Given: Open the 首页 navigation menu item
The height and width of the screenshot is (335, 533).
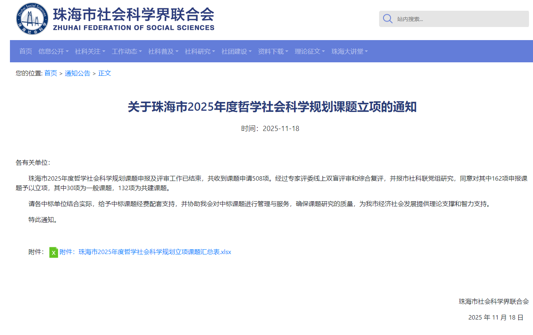Looking at the screenshot, I should pyautogui.click(x=25, y=51).
